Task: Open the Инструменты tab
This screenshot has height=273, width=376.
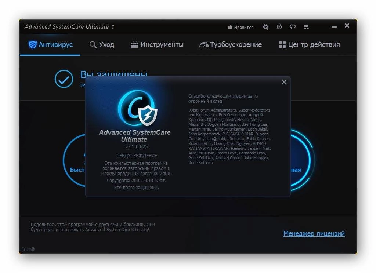Action: point(157,44)
